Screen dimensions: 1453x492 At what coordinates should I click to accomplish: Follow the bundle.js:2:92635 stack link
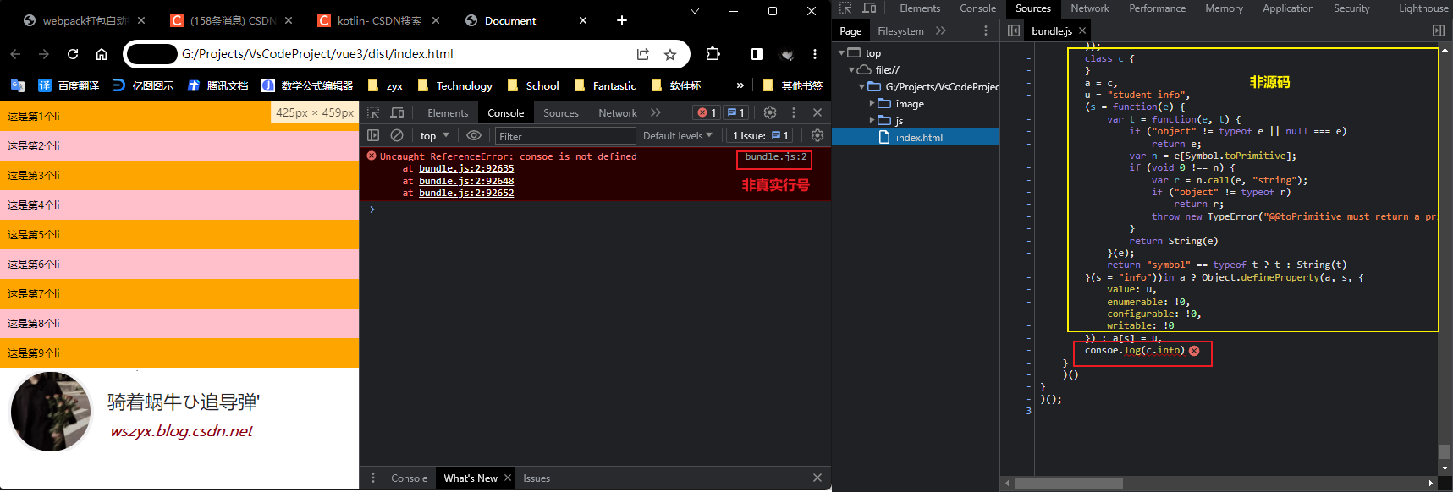[466, 168]
